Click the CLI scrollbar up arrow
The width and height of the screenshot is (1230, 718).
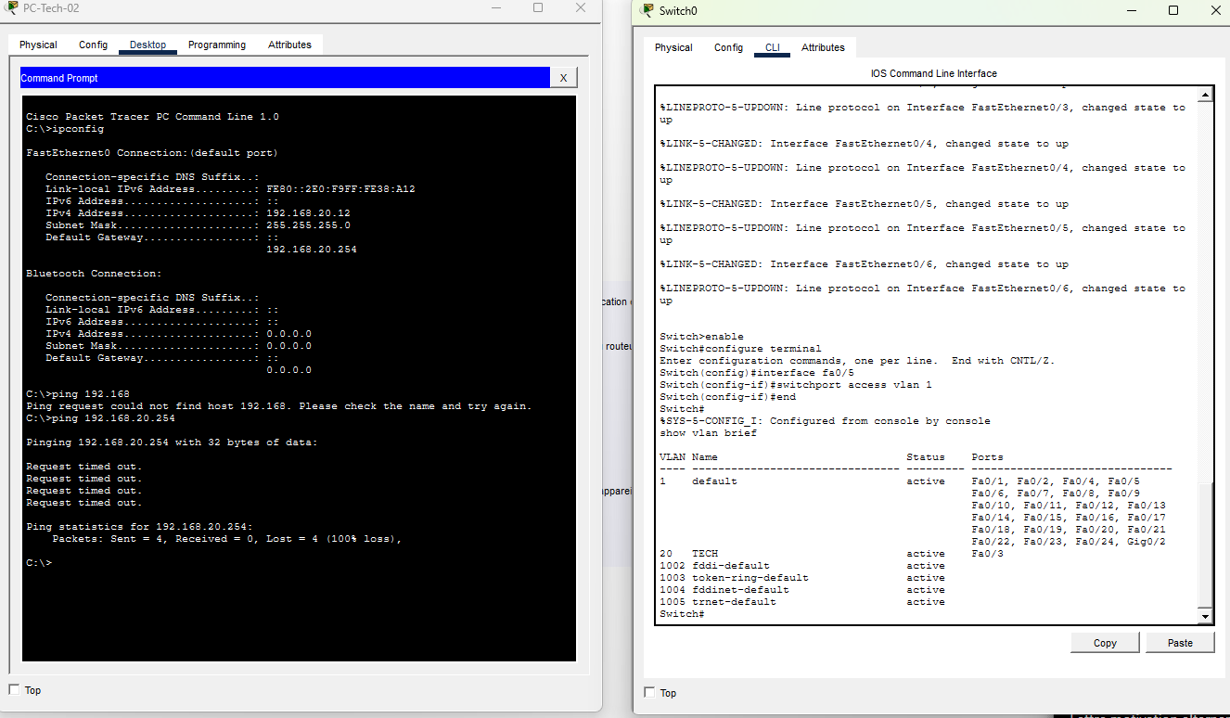[x=1205, y=95]
